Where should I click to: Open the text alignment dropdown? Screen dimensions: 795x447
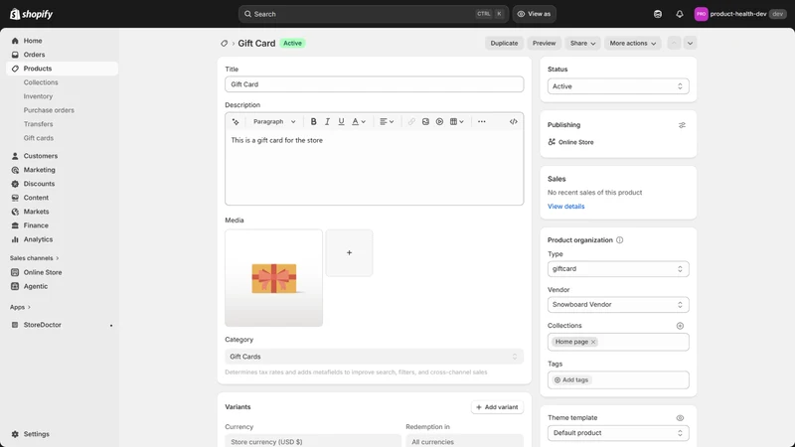387,121
